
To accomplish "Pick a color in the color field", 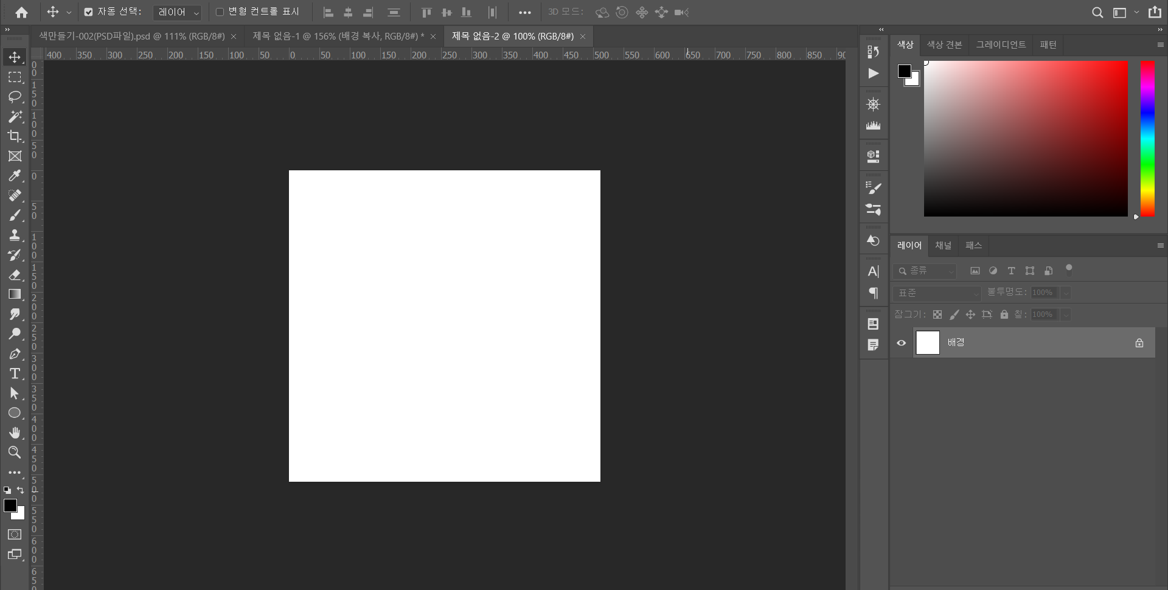I will click(x=1026, y=139).
